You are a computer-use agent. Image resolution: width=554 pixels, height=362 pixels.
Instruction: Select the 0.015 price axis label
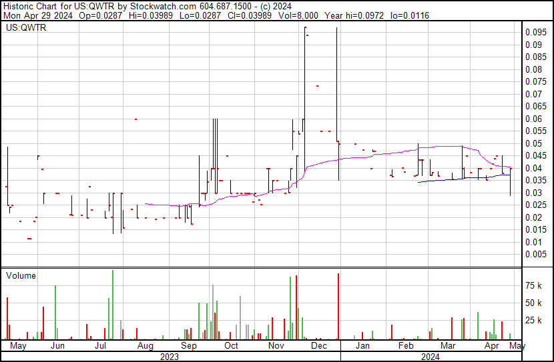[536, 230]
